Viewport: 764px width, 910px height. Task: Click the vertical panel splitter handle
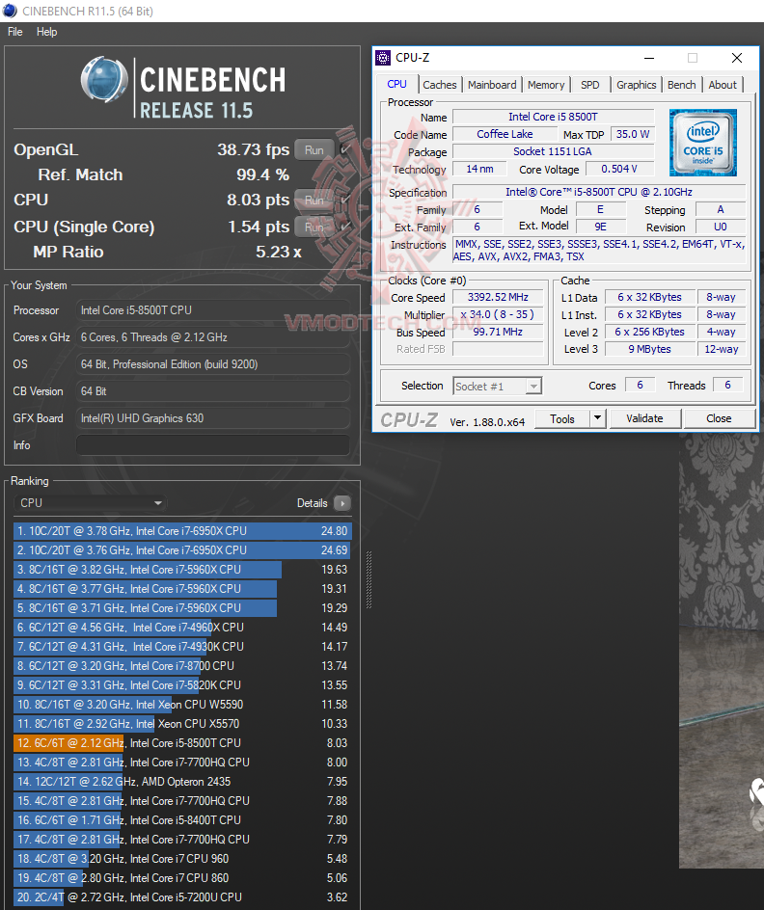tap(368, 579)
